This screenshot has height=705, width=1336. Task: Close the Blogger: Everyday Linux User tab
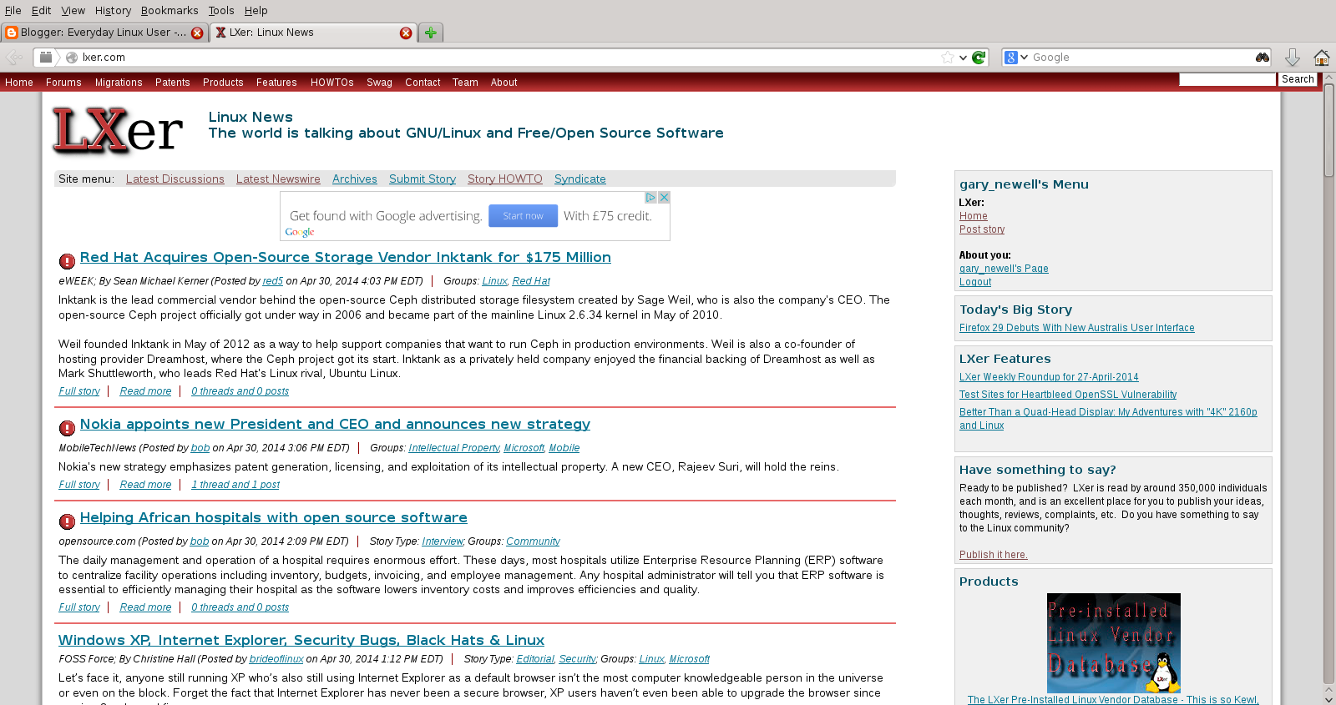pyautogui.click(x=197, y=33)
